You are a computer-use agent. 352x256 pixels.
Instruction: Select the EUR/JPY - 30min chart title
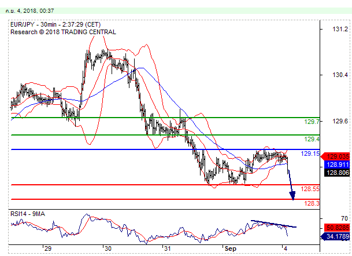pos(55,24)
